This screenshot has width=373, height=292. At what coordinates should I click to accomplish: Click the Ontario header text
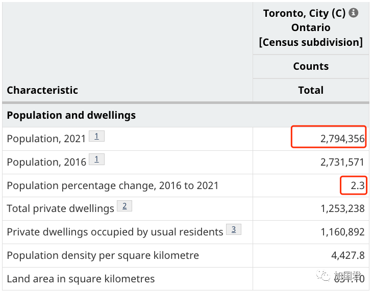[x=311, y=28]
